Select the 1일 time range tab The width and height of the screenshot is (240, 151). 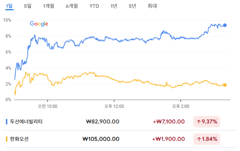[9, 6]
